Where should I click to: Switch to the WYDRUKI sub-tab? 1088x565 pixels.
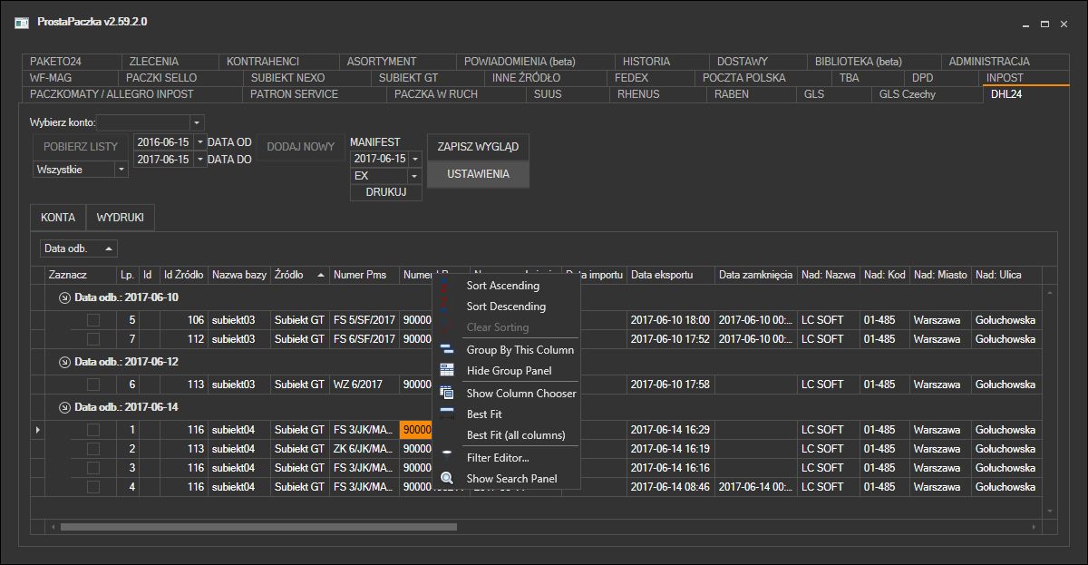121,218
